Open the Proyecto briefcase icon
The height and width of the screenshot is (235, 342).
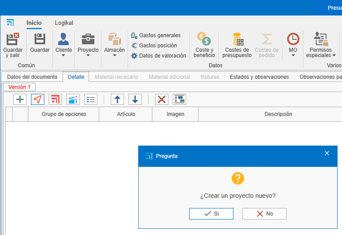88,39
